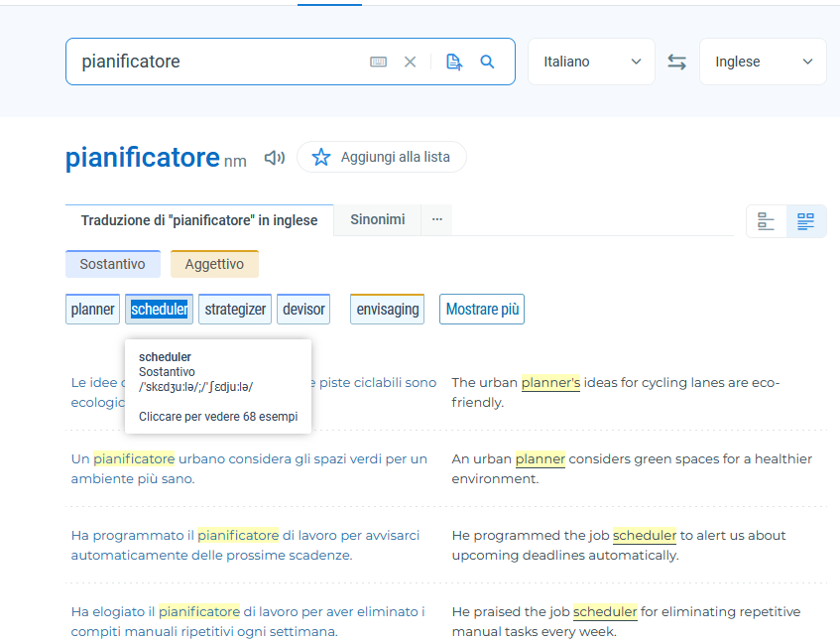Open the Italiano source language dropdown
The image size is (840, 642).
coord(591,62)
